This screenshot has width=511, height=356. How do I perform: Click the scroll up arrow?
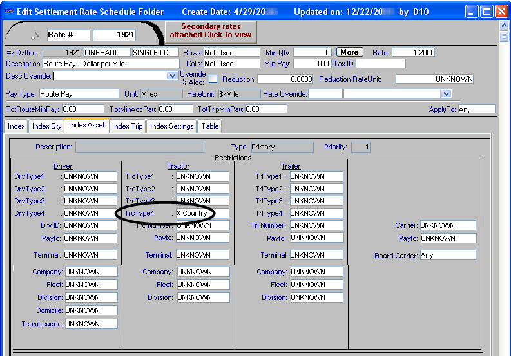[504, 25]
